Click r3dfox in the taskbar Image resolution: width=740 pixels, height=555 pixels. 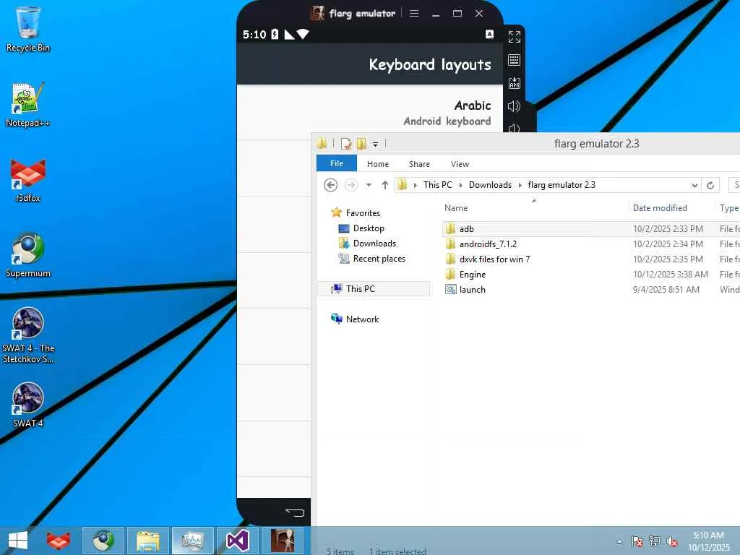59,541
